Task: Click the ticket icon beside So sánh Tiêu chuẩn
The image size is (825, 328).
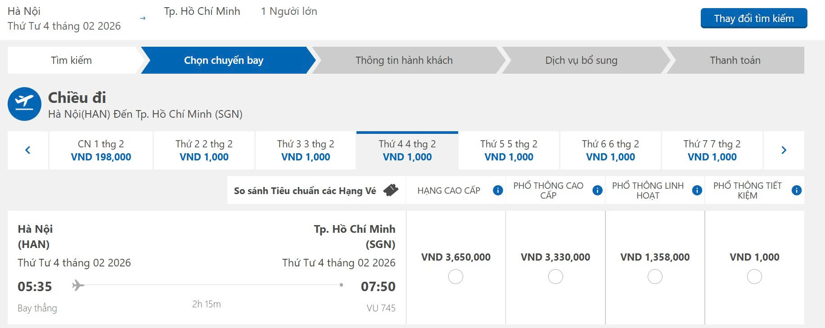Action: pos(391,191)
